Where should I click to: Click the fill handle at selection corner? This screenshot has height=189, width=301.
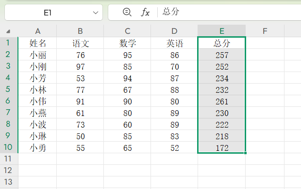245,153
